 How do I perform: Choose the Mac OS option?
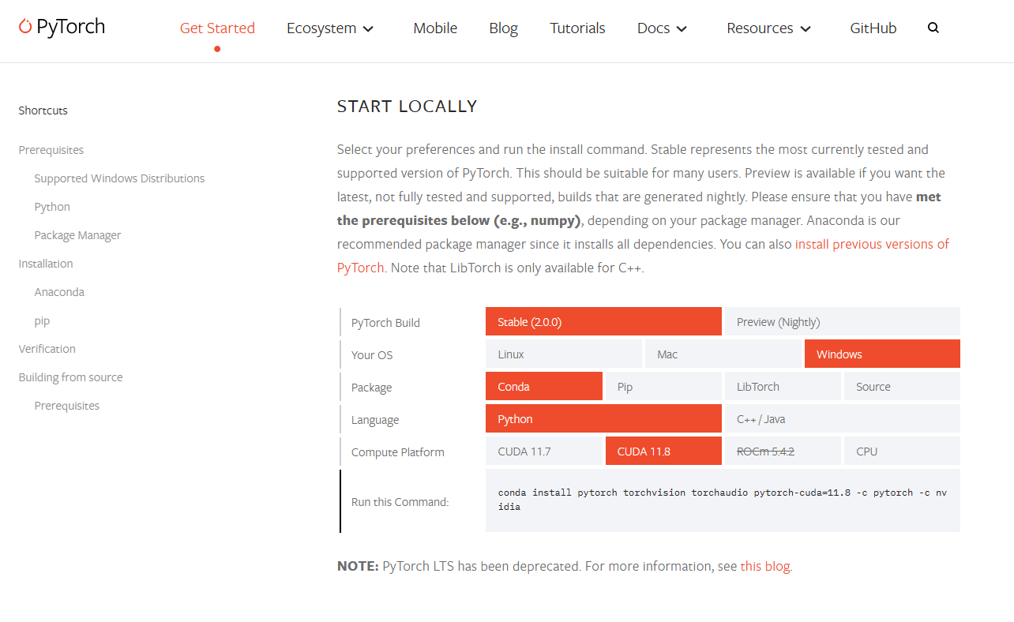723,354
